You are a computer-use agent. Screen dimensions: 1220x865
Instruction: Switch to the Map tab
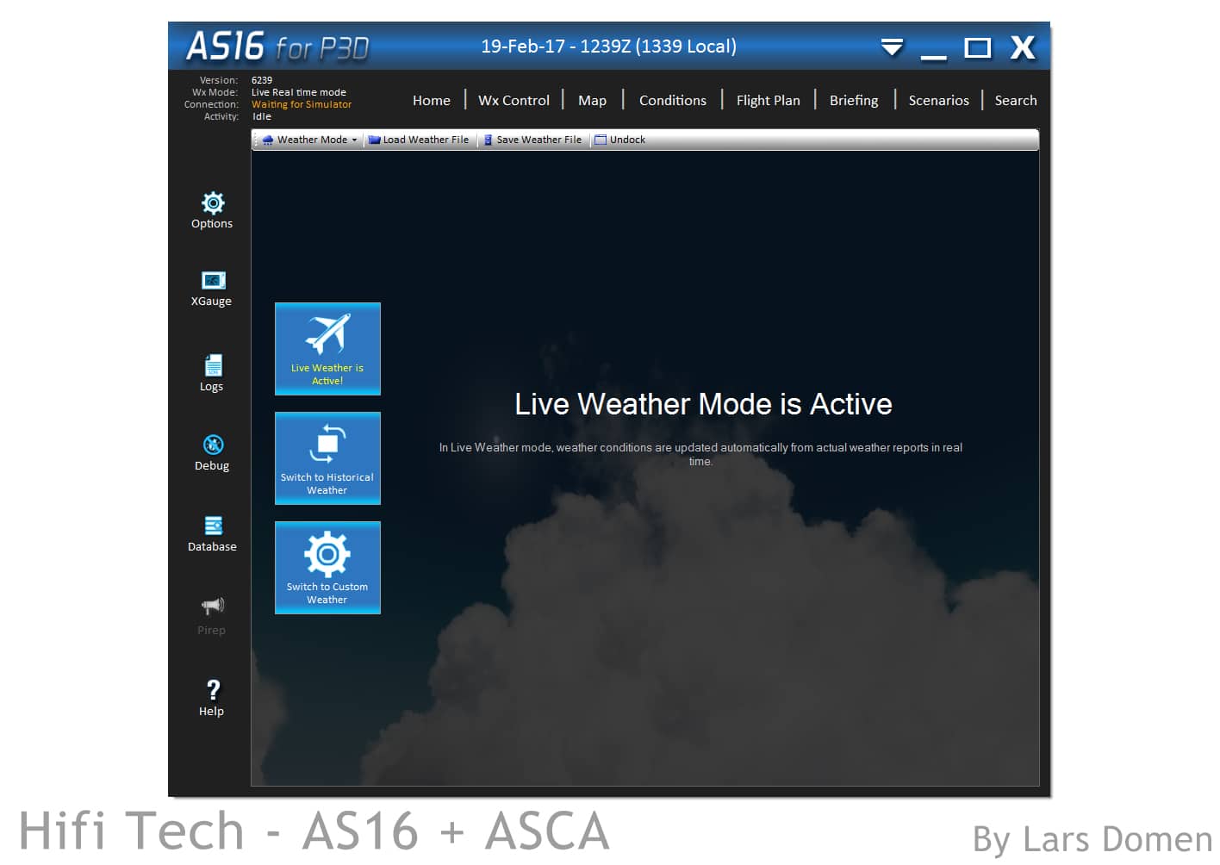[x=592, y=100]
